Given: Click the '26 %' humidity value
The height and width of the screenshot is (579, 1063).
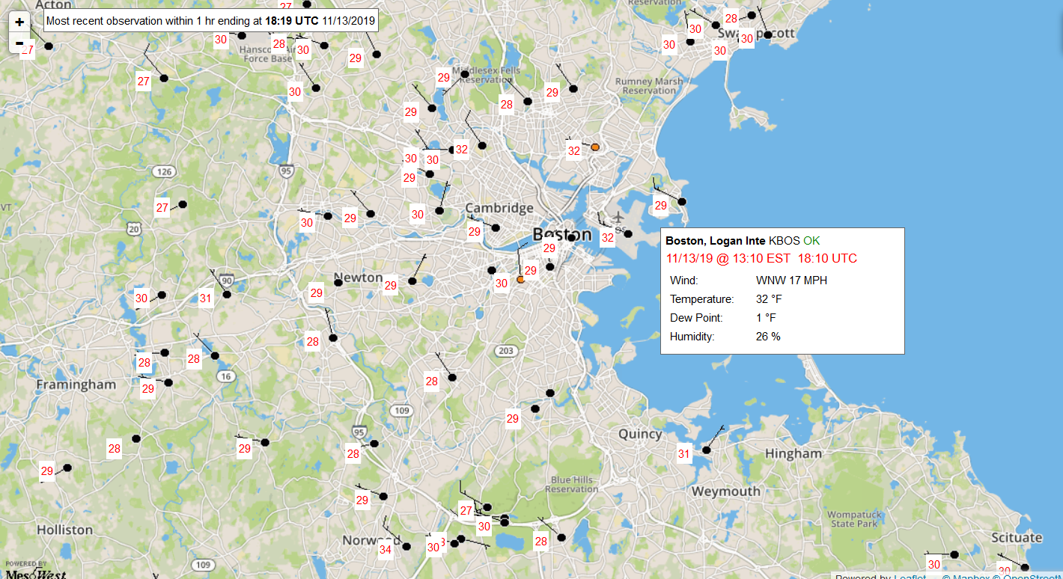Looking at the screenshot, I should (768, 337).
